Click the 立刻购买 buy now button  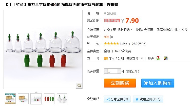[x=120, y=83]
